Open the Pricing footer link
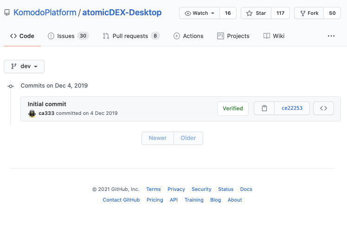Screen dimensions: 347x247 coord(154,200)
